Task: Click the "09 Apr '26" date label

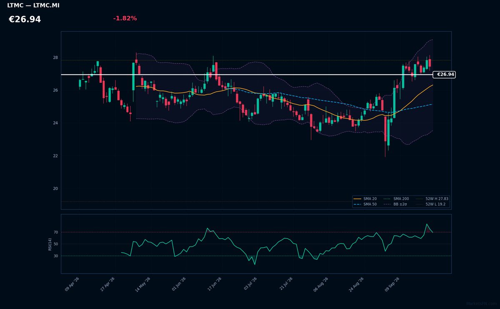Action: pos(72,284)
